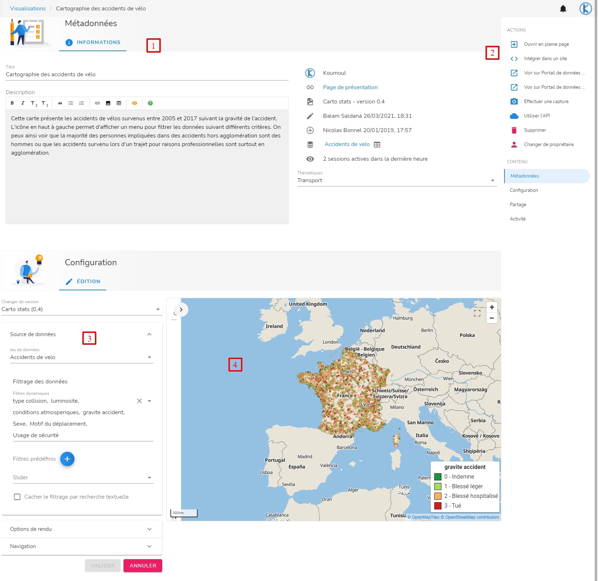Go to Métadonnées in Contenu menu

pos(547,176)
